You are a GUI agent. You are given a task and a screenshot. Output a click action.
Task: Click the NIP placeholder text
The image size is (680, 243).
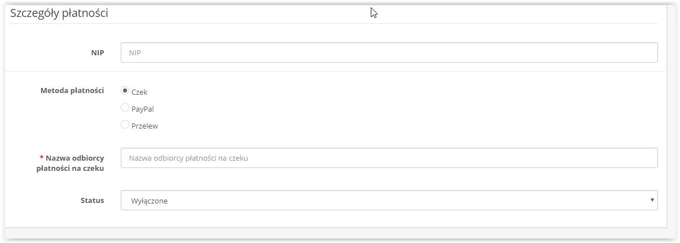click(135, 53)
